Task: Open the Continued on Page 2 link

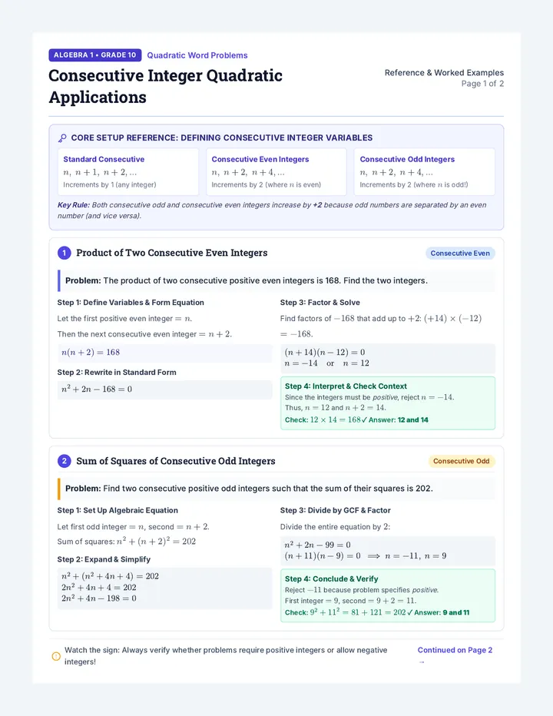Action: tap(455, 650)
